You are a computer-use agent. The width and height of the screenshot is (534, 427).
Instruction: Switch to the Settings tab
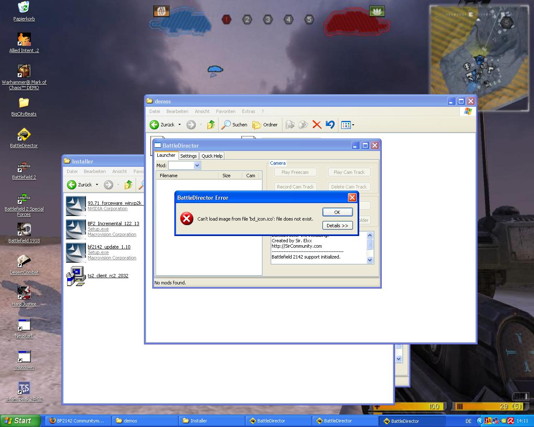click(188, 156)
